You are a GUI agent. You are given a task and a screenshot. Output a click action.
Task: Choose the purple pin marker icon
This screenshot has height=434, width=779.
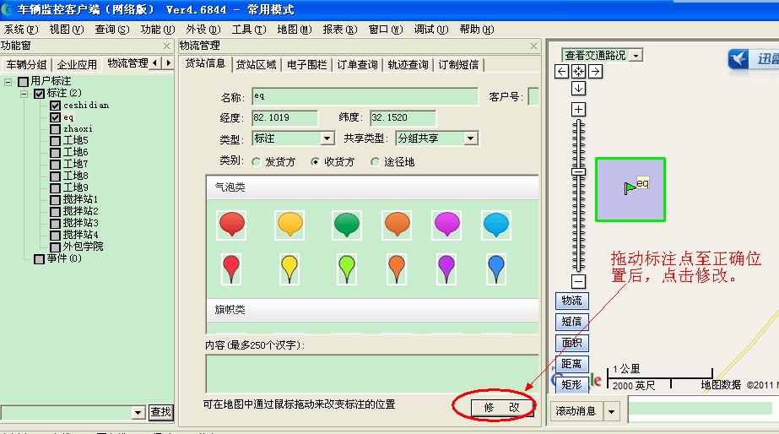[446, 269]
